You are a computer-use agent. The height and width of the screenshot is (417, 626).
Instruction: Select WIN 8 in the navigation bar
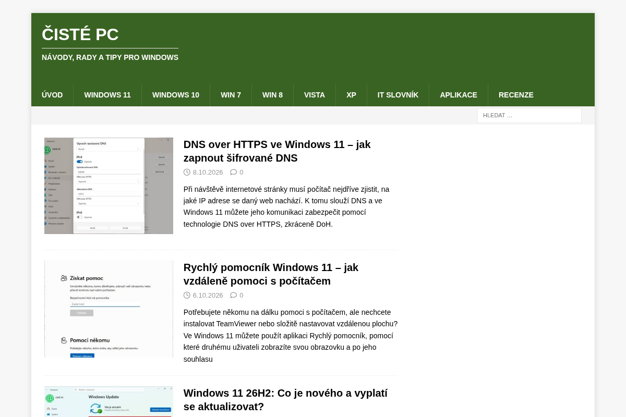(272, 95)
